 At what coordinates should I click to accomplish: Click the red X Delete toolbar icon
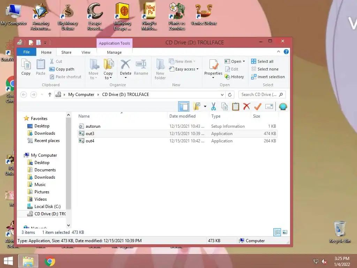coord(246,106)
